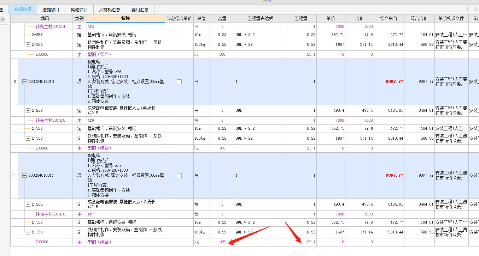Click the 编码 column header

pyautogui.click(x=45, y=18)
